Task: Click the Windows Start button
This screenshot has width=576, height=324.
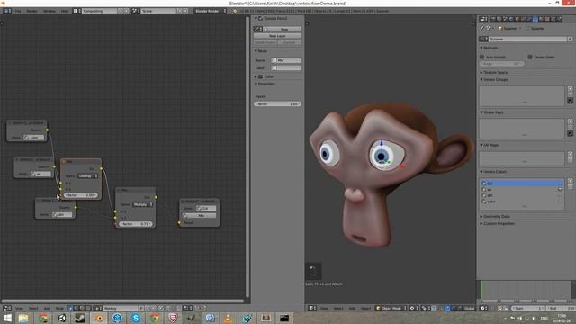Action: (7, 318)
